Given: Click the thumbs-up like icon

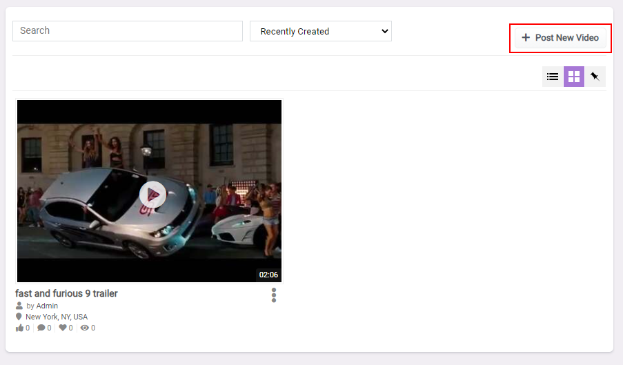Looking at the screenshot, I should click(19, 328).
